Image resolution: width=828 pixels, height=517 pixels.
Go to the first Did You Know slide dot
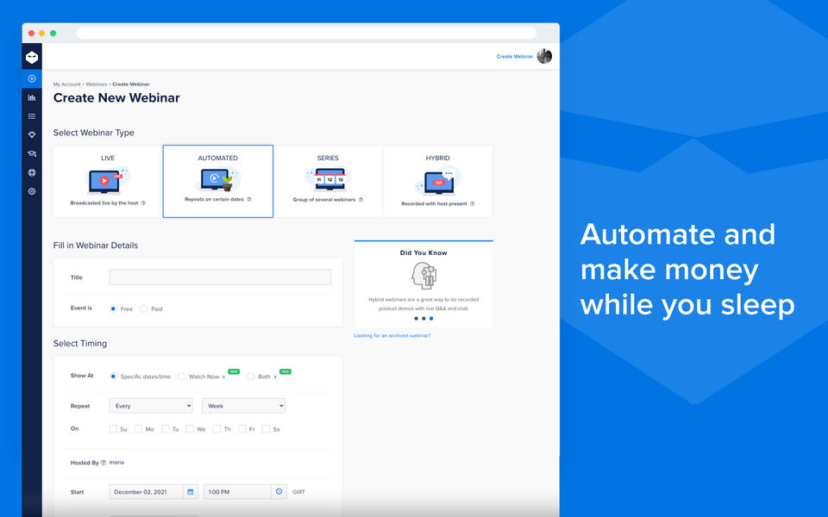coord(416,319)
